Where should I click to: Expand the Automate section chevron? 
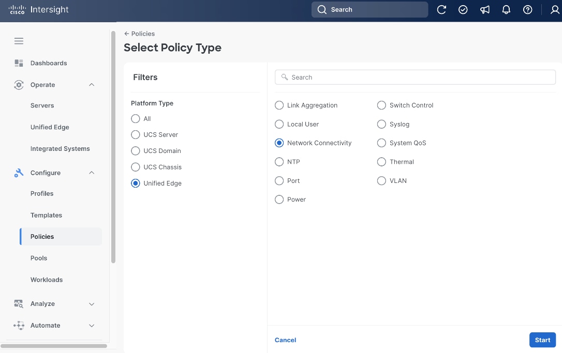(92, 326)
